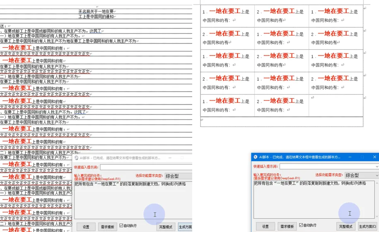Open 需求模板 in the left AI脚本 dialog
This screenshot has width=379, height=232.
pyautogui.click(x=108, y=227)
